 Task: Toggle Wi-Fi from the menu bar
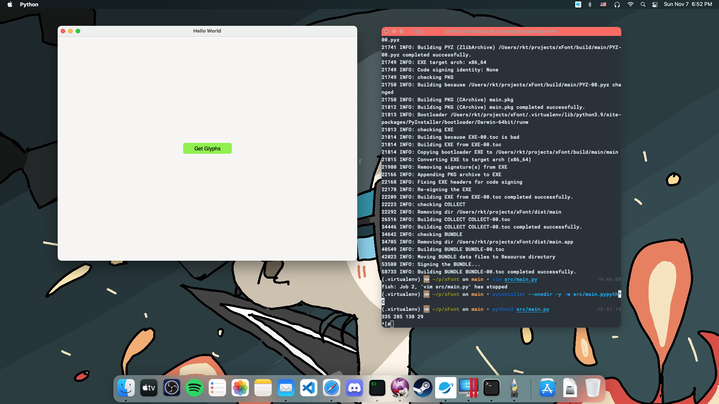631,4
